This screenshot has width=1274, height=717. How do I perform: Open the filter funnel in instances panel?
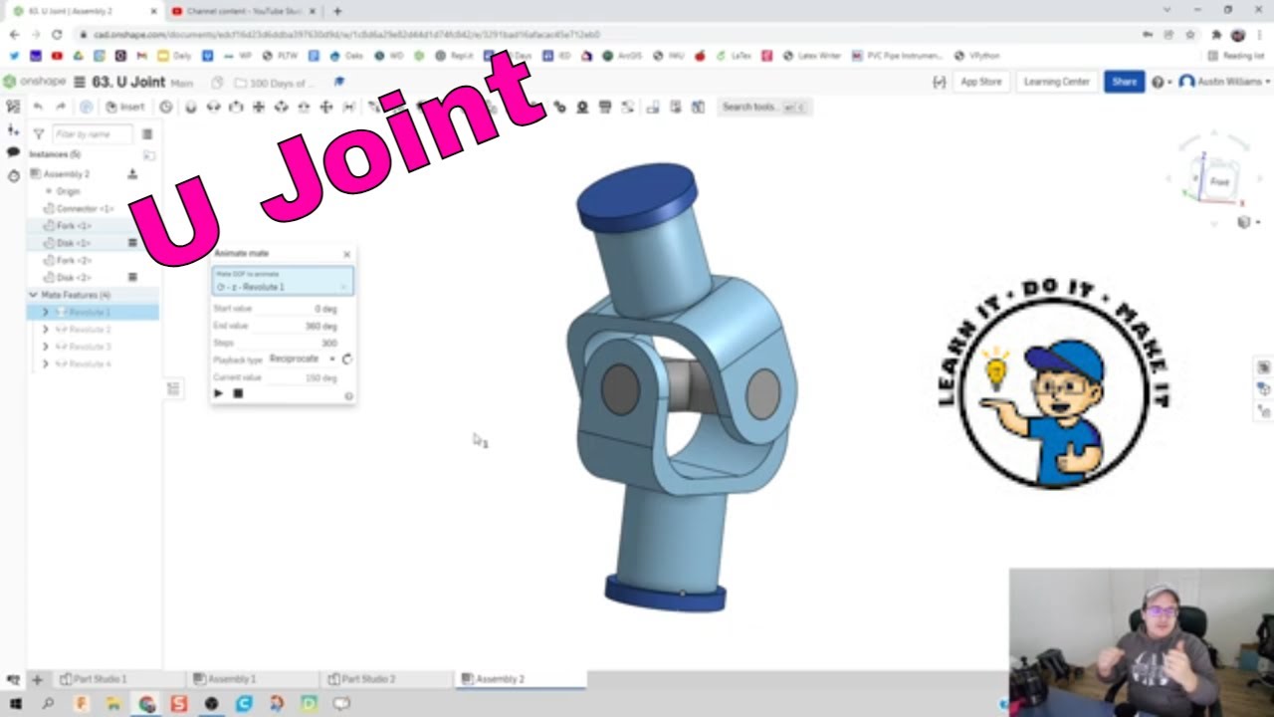(x=38, y=133)
